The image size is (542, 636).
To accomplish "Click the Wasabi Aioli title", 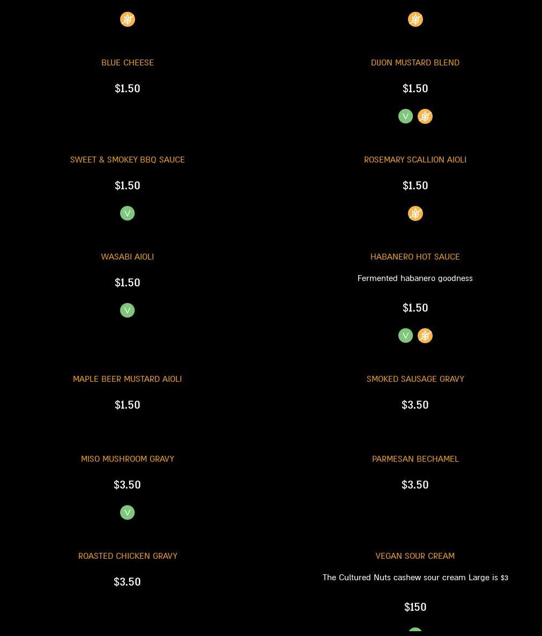I will [x=128, y=257].
